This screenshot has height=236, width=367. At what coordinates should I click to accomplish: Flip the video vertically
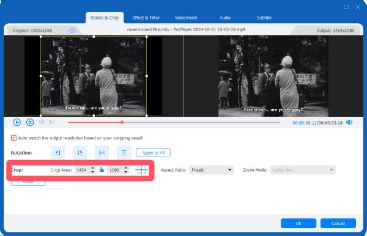[124, 152]
